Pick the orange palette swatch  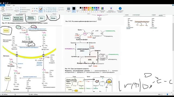point(89,8)
